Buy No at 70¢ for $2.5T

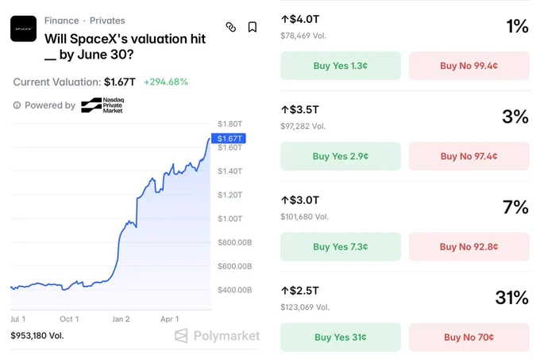[x=469, y=337]
